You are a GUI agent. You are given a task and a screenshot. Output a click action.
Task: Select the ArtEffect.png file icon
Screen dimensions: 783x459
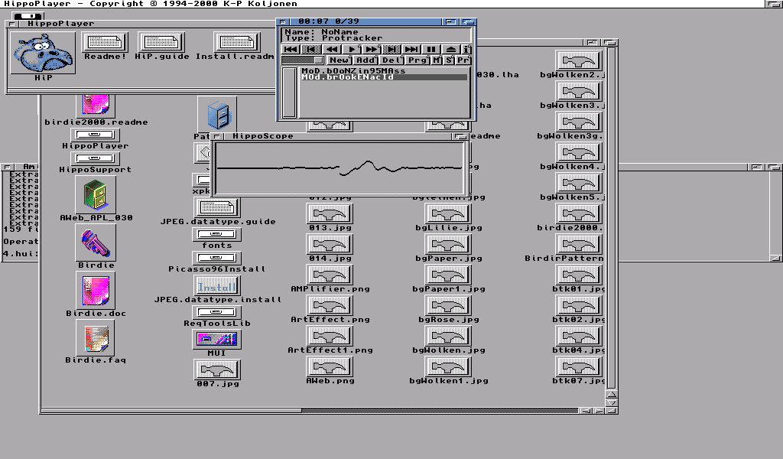pyautogui.click(x=330, y=305)
